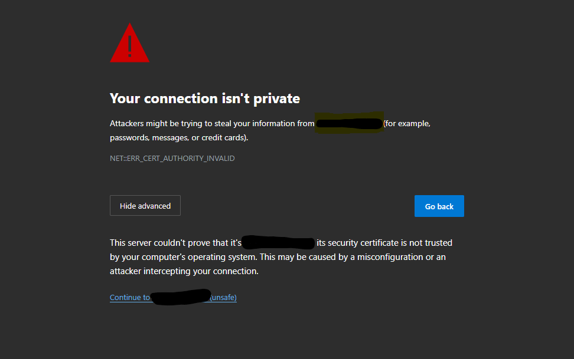Click the exclamation mark inside the warning triangle
This screenshot has width=574, height=359.
click(x=129, y=46)
